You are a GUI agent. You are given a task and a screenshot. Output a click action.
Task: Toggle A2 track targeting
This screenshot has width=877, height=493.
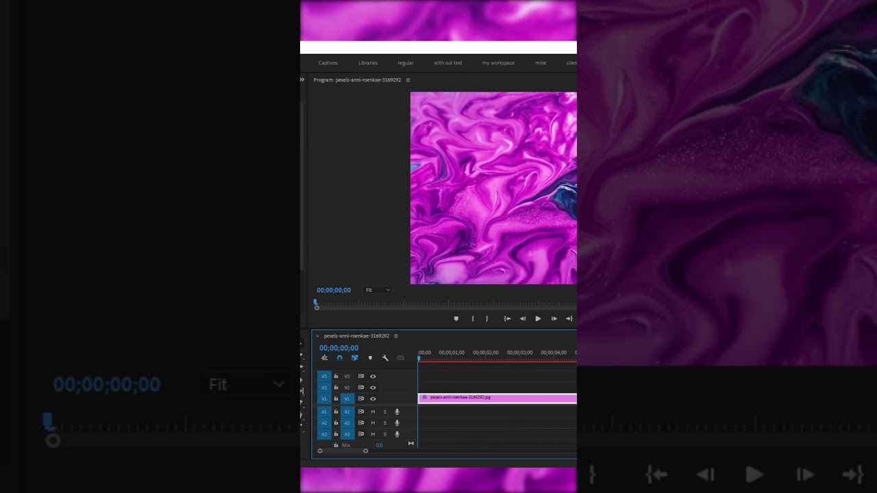(347, 423)
